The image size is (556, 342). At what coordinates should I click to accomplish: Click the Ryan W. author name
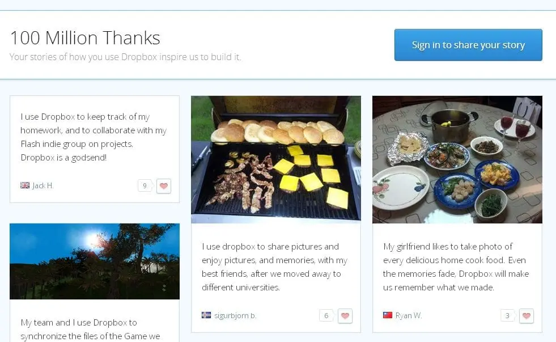tap(409, 315)
